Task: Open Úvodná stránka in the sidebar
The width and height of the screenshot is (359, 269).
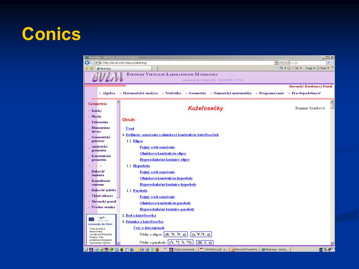Action: (x=103, y=207)
